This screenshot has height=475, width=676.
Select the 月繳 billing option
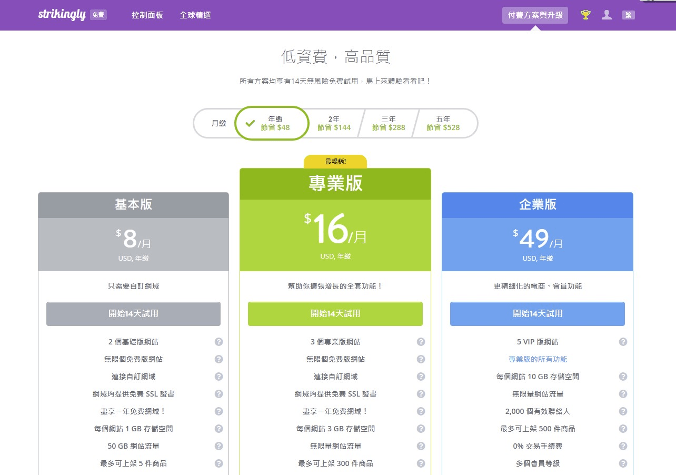pyautogui.click(x=217, y=123)
